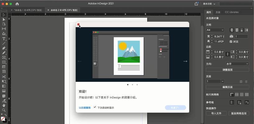Select the Hand tool
This screenshot has height=124, width=254.
[x=4, y=105]
